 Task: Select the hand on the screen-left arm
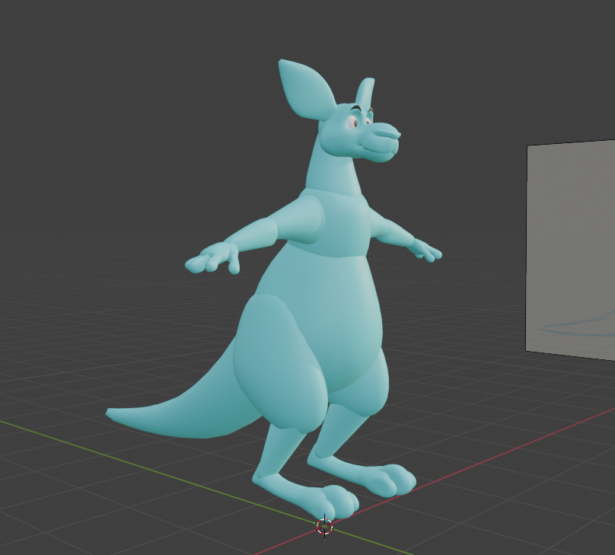pos(213,258)
